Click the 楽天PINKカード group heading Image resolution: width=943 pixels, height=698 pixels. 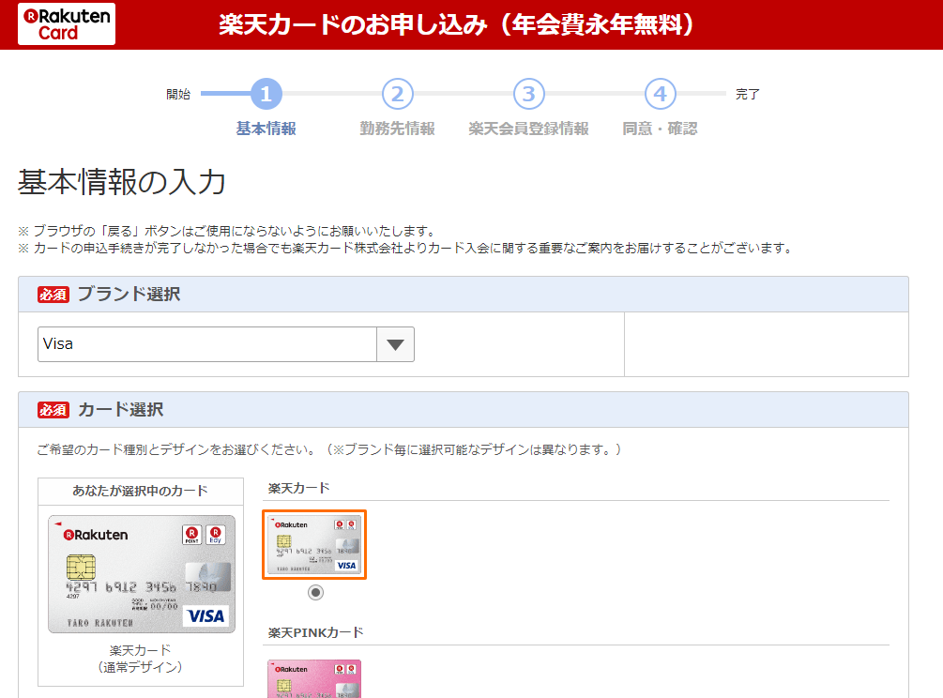pos(315,632)
